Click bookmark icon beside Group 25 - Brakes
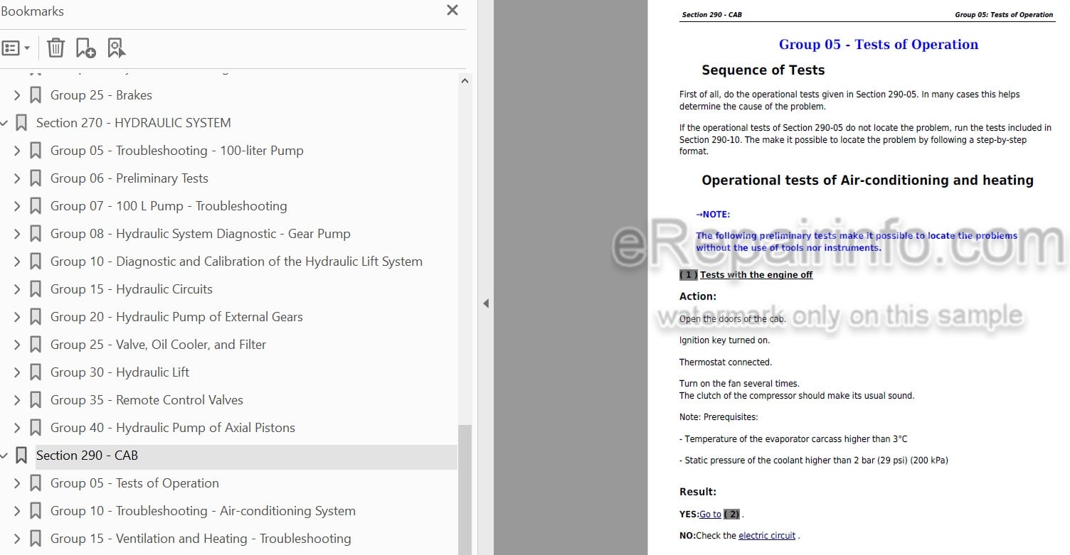Image resolution: width=1070 pixels, height=555 pixels. (36, 95)
